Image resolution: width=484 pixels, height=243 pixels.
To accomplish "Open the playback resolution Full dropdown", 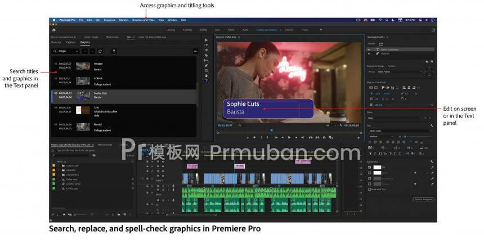I will 330,125.
